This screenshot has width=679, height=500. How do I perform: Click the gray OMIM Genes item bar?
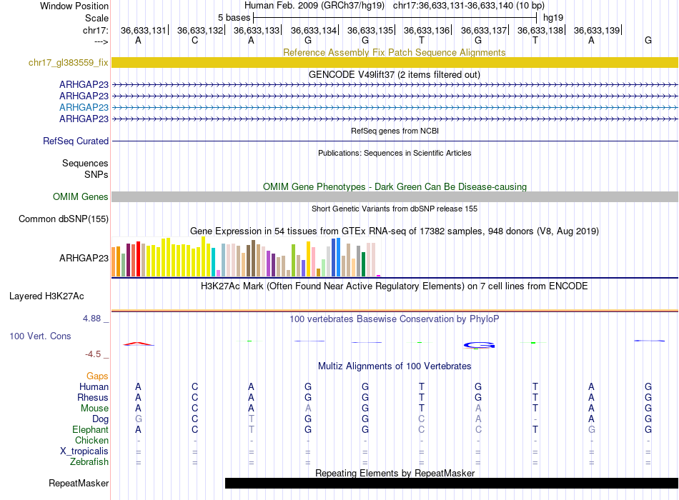pyautogui.click(x=395, y=196)
